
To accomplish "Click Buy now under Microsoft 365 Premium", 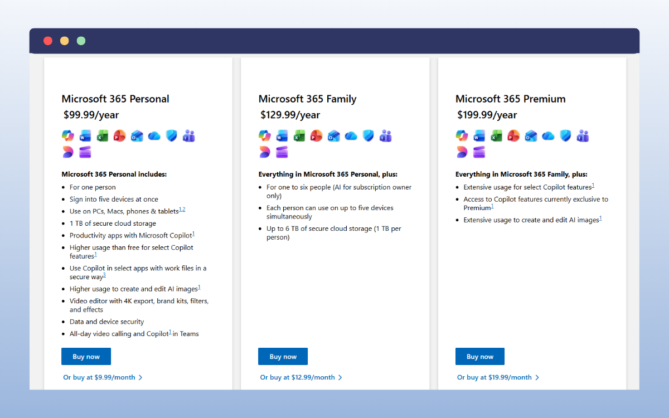I will [480, 357].
